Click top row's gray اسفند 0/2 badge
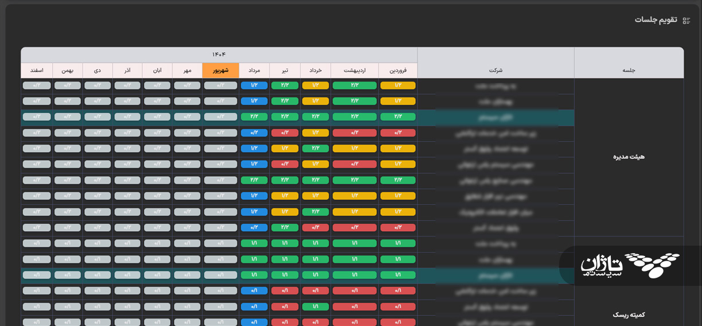The width and height of the screenshot is (702, 326). click(37, 86)
